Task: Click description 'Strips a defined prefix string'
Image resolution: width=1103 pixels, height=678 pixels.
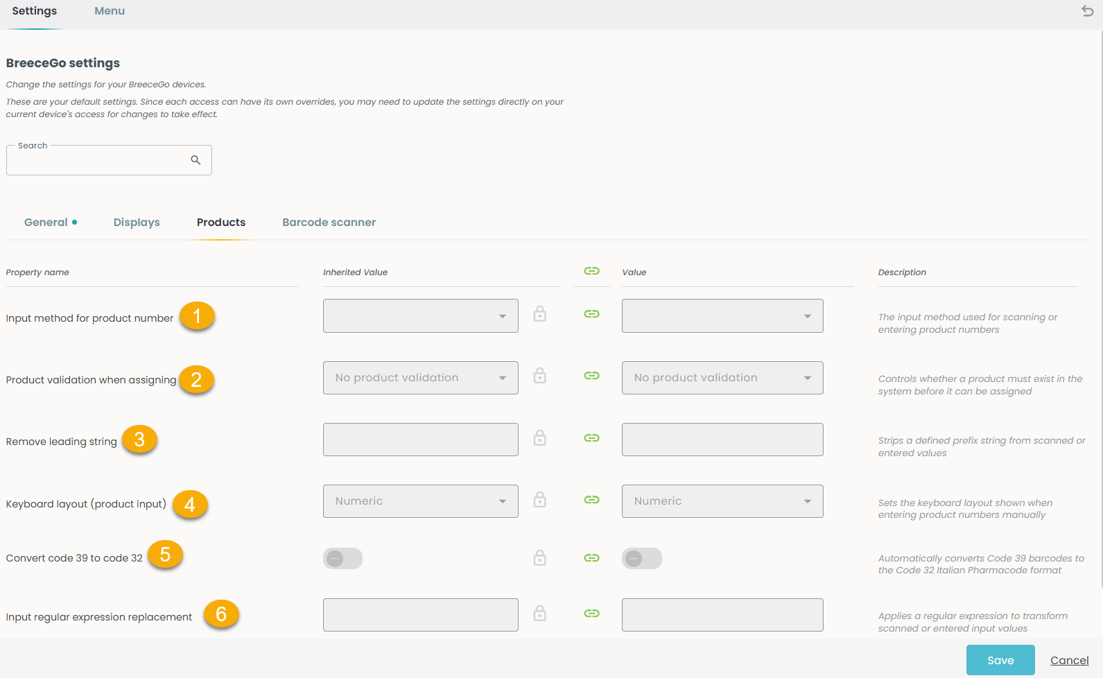Action: click(982, 446)
